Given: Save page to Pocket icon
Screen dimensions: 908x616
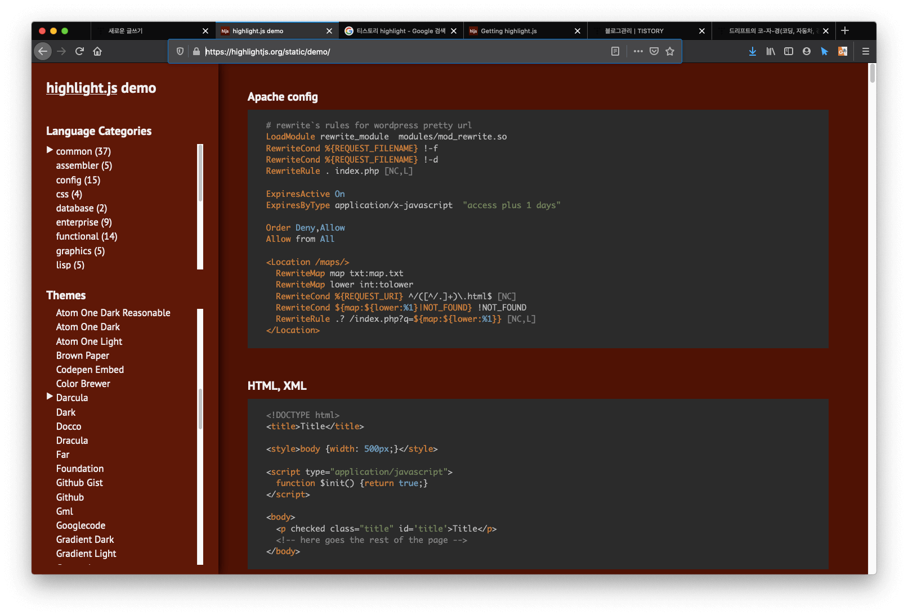Looking at the screenshot, I should tap(654, 51).
